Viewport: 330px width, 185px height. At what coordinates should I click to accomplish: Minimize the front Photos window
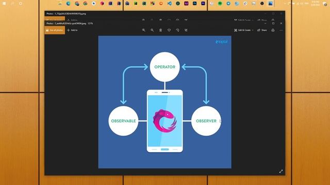pos(265,23)
